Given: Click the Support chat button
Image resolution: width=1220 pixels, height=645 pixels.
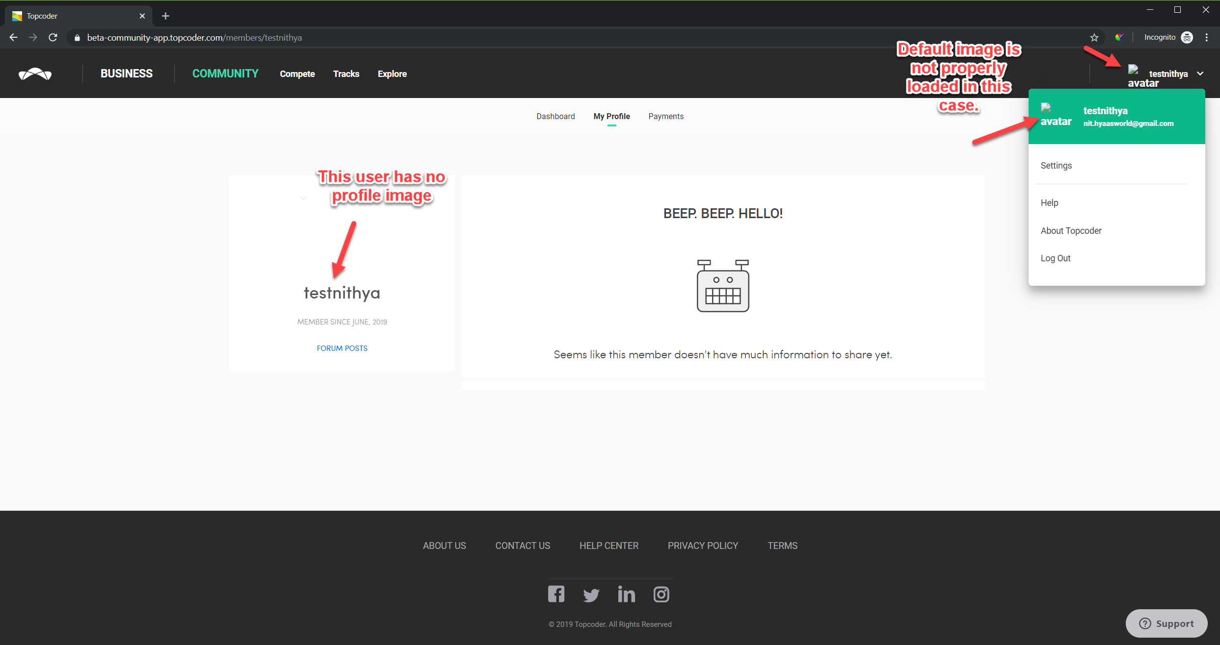Looking at the screenshot, I should (x=1166, y=623).
